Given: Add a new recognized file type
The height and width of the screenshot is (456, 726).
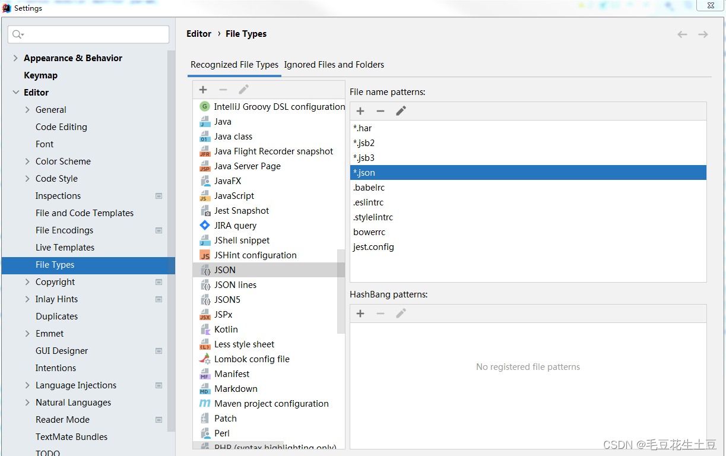Looking at the screenshot, I should [202, 89].
